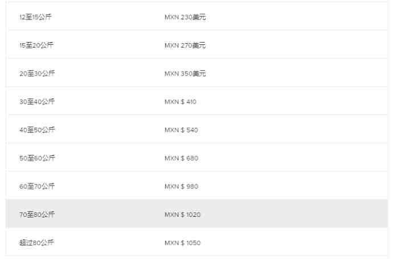This screenshot has width=394, height=260.
Task: Click the MXN $ 1020 price
Action: [x=183, y=215]
